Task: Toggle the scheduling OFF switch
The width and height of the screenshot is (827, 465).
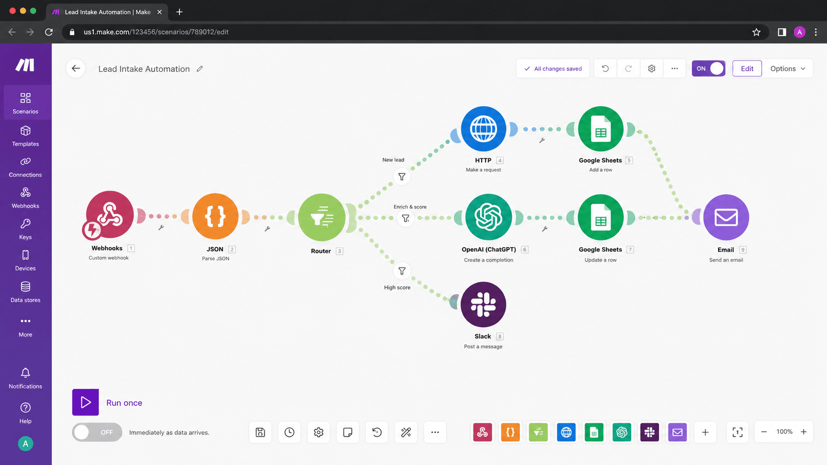Action: point(97,432)
